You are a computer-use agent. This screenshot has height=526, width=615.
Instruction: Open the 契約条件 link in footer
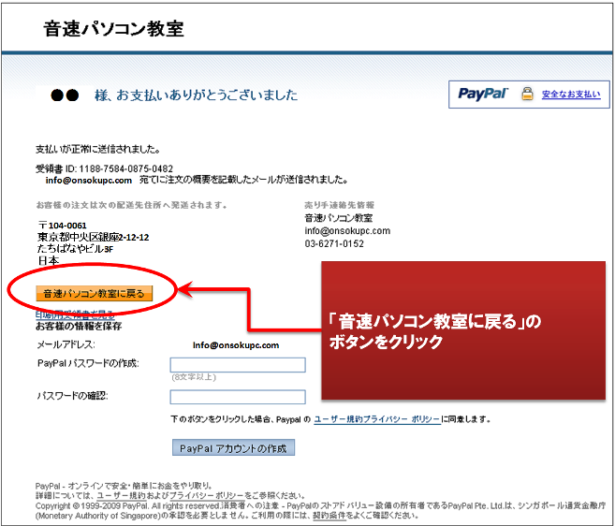329,516
